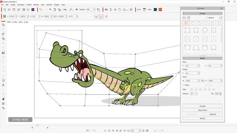Toggle the Scale W/H link lock in FFD Editor
The image size is (237, 133).
[203, 81]
